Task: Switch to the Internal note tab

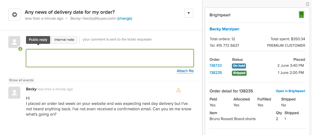Action: tap(64, 40)
